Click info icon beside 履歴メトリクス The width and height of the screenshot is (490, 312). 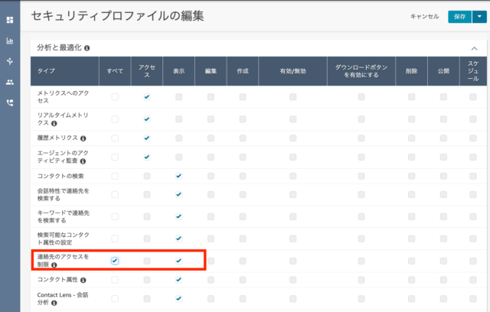[83, 138]
